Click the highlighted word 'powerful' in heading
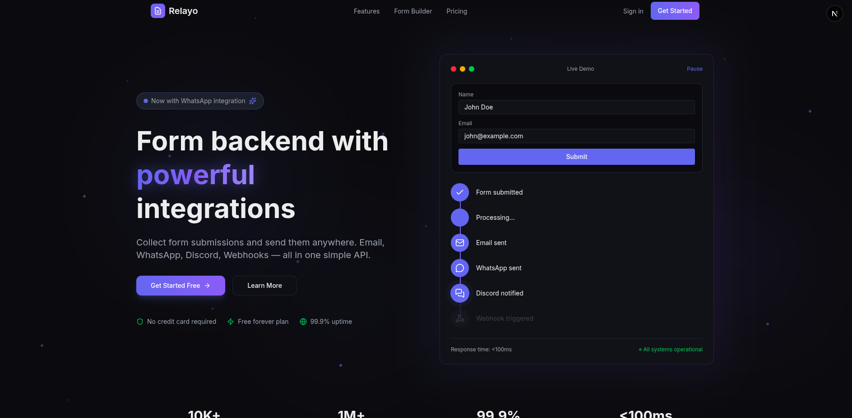Viewport: 852px width, 418px height. (x=195, y=175)
